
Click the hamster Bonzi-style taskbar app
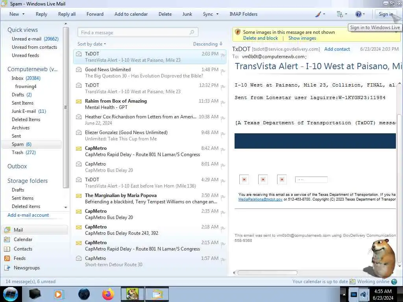point(132,294)
